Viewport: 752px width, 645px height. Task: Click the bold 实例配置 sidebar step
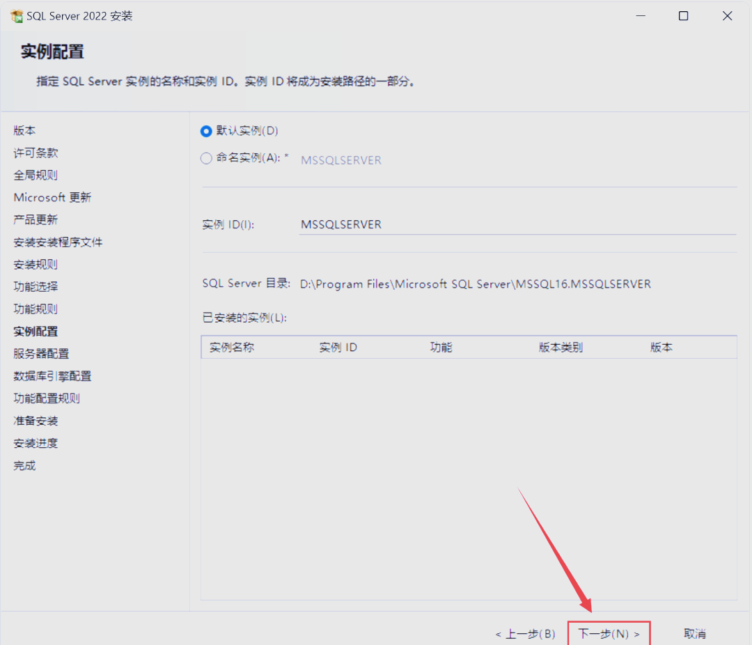coord(36,332)
